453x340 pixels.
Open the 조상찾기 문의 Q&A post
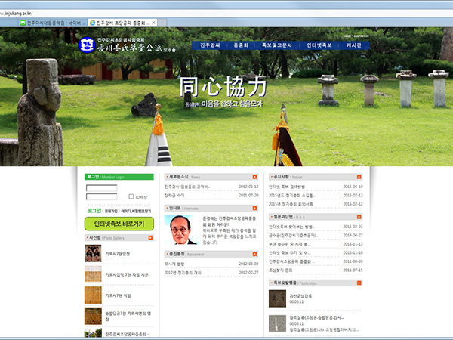(x=281, y=270)
